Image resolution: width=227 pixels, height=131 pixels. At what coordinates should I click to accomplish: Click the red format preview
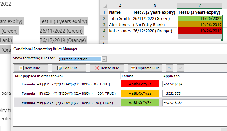[140, 84]
